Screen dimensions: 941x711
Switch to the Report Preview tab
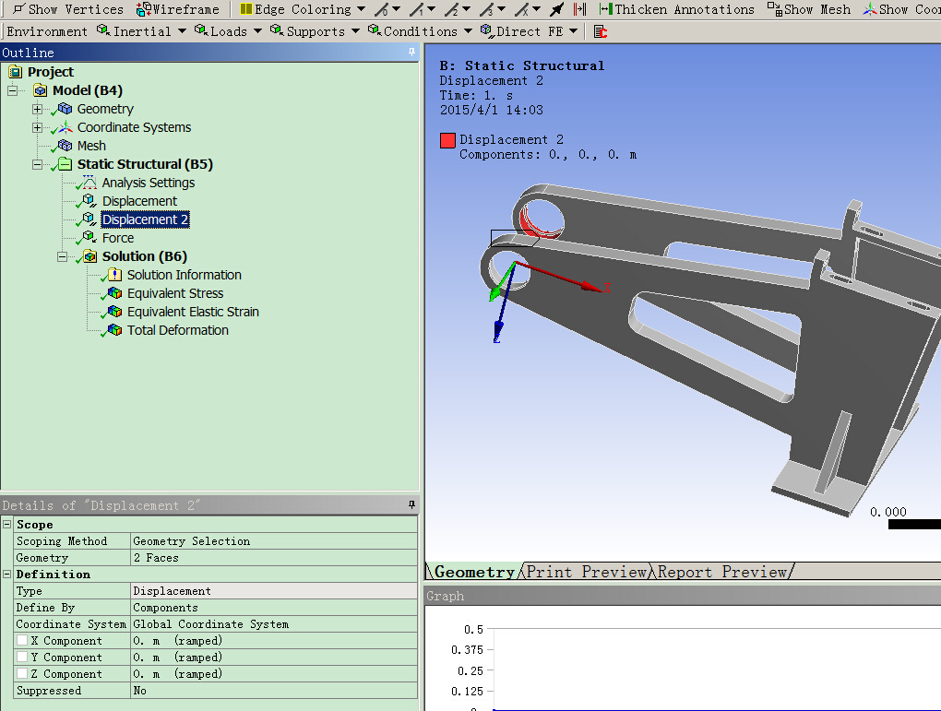pyautogui.click(x=722, y=572)
